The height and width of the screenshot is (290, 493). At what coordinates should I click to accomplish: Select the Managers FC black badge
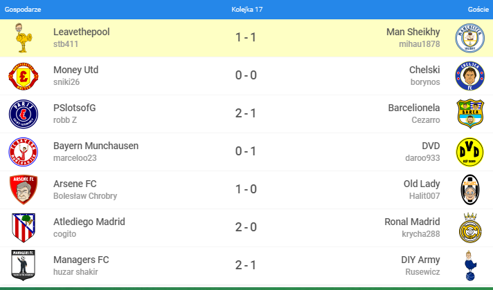(x=24, y=265)
